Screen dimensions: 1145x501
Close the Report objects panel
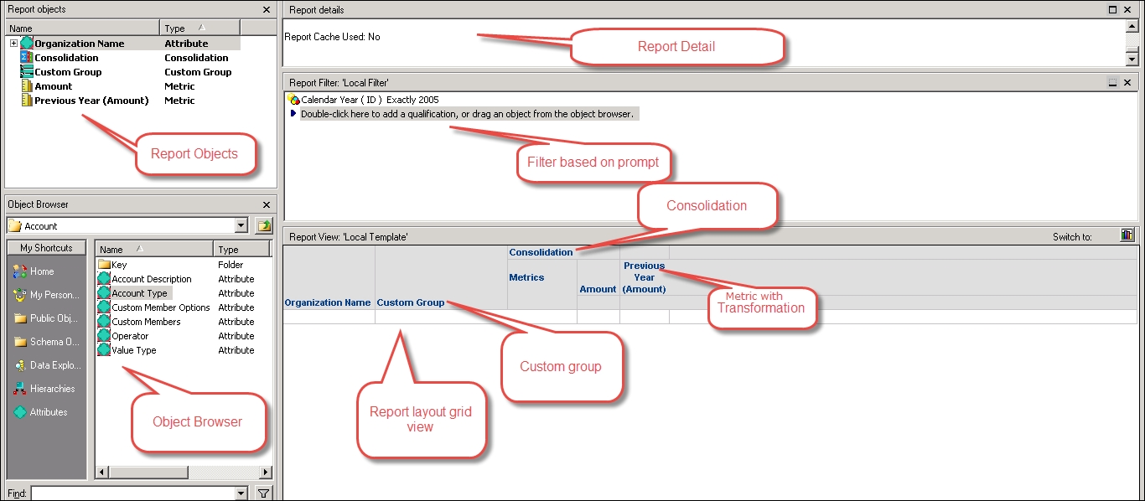[267, 10]
